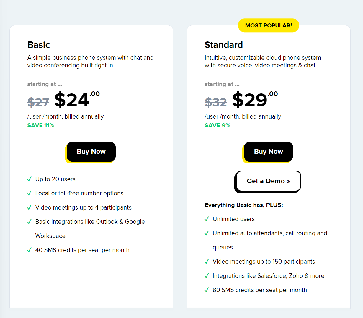Click checkmark next to 80 SMS credits
Viewport: 363px width, 318px height.
pyautogui.click(x=207, y=290)
